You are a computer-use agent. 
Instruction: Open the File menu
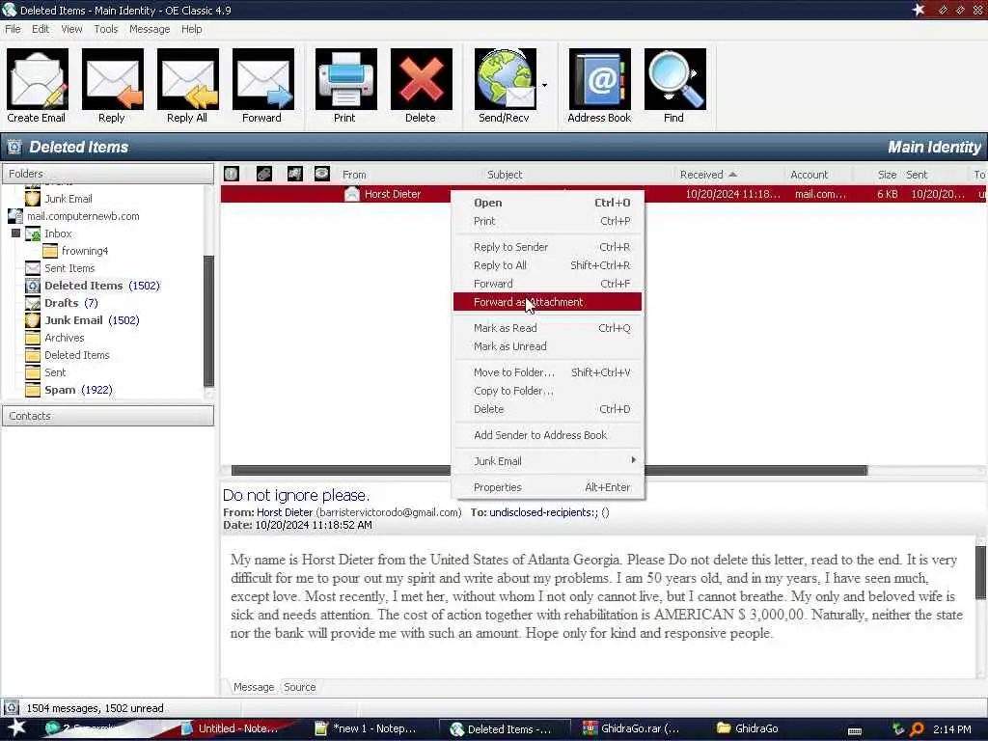[13, 29]
